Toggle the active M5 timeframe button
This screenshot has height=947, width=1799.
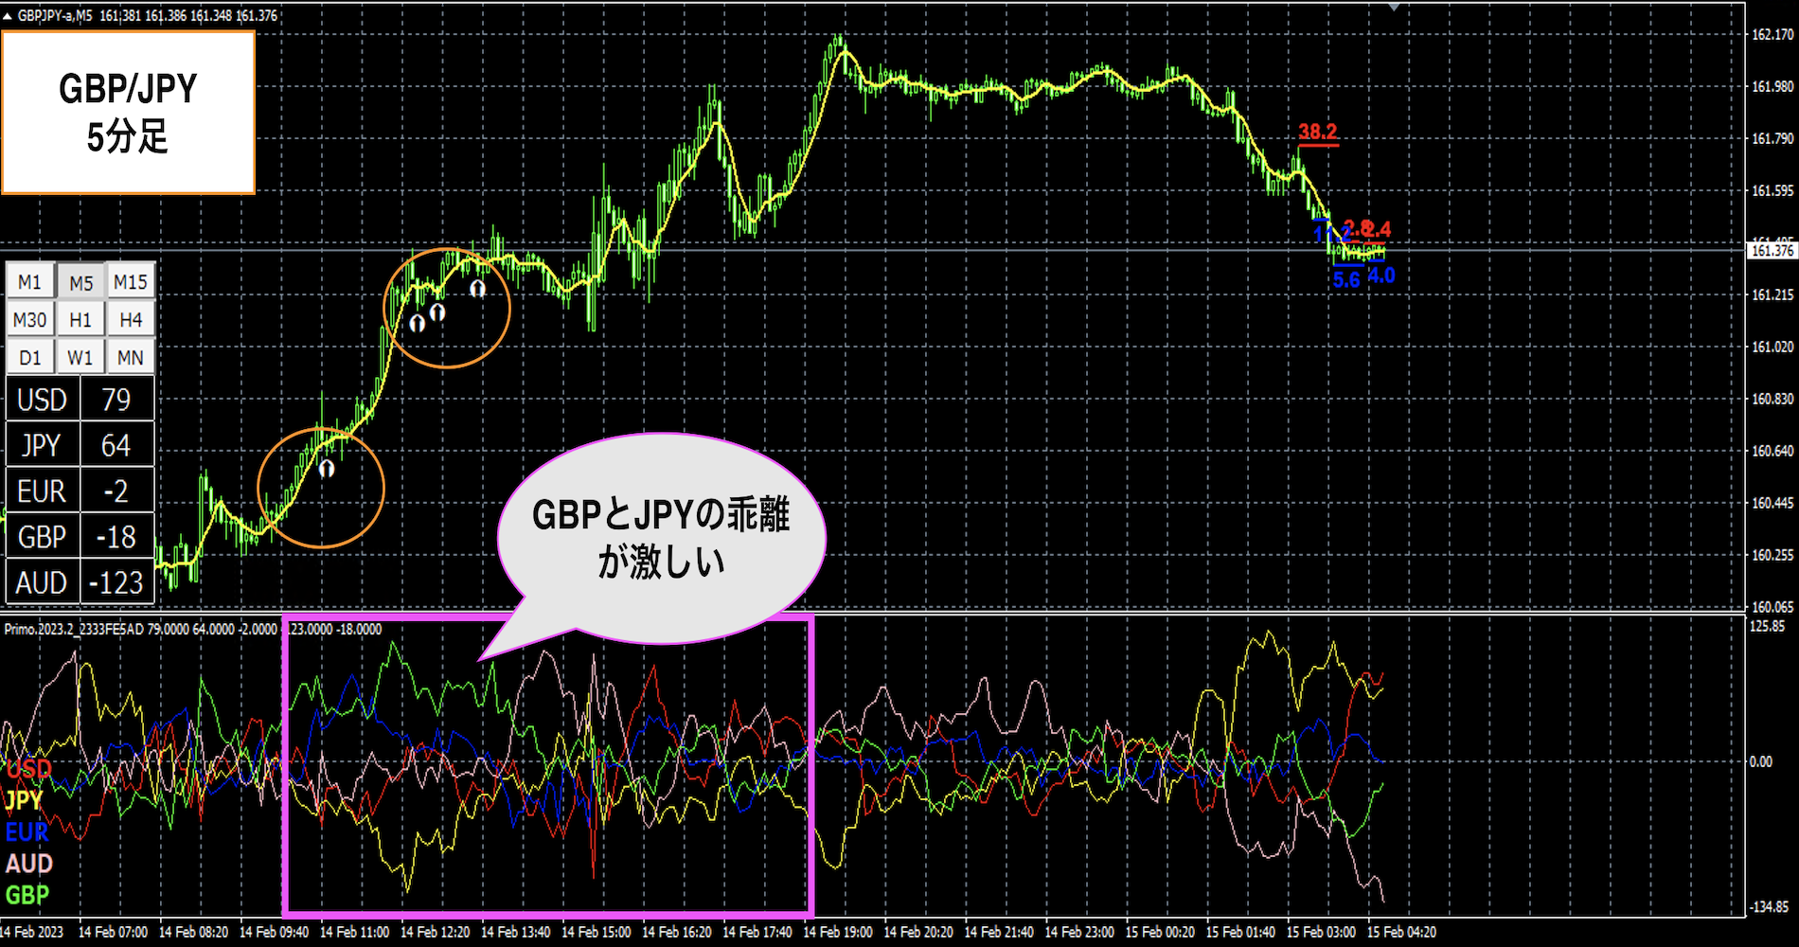click(x=80, y=281)
